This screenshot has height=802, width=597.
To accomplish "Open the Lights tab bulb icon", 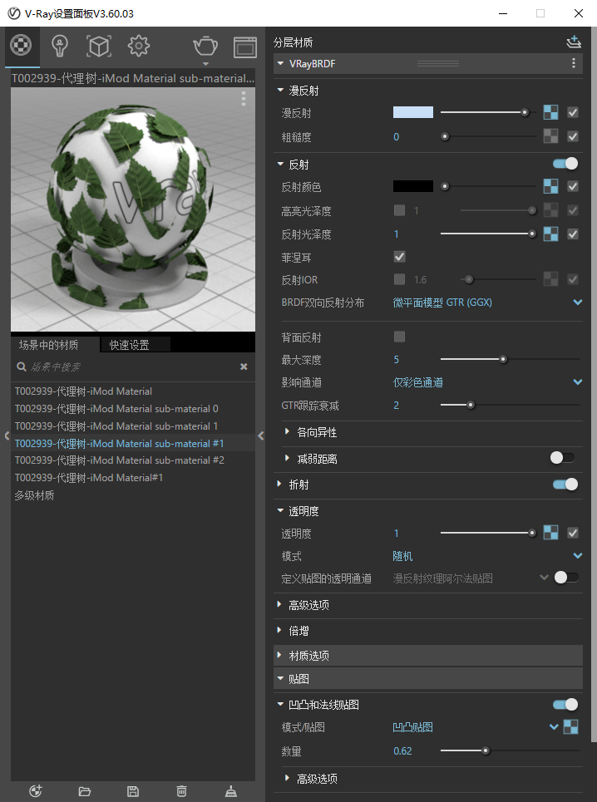I will coord(61,46).
